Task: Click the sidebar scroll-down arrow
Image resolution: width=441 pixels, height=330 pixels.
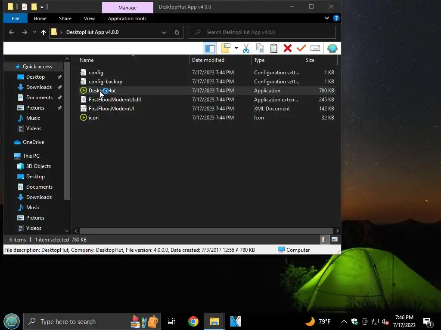Action: 67,231
